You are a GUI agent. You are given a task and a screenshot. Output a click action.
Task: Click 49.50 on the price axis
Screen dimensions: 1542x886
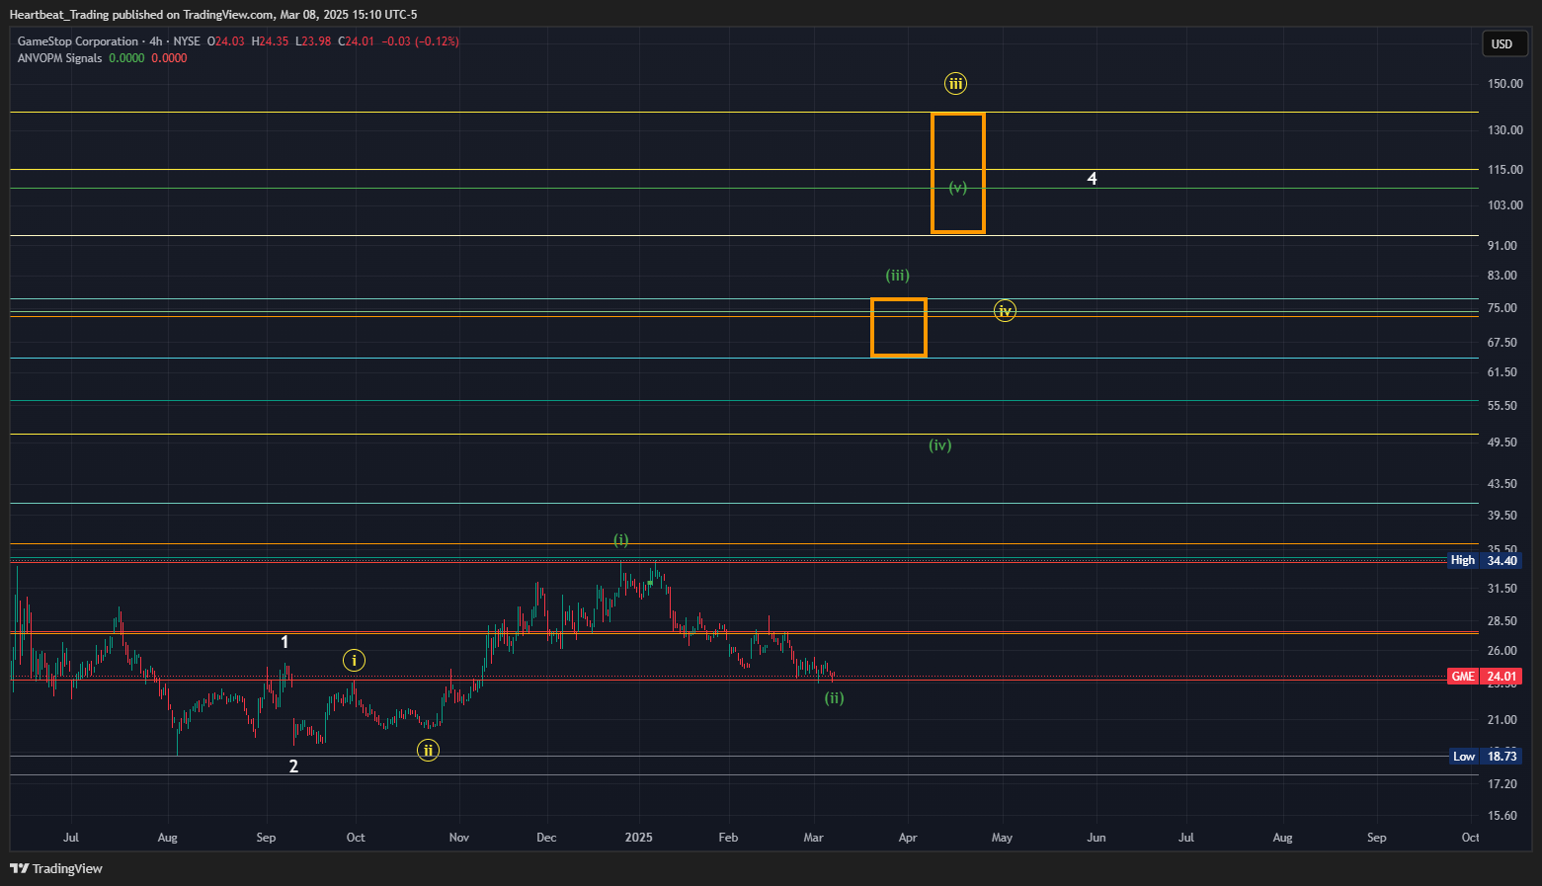pyautogui.click(x=1502, y=443)
